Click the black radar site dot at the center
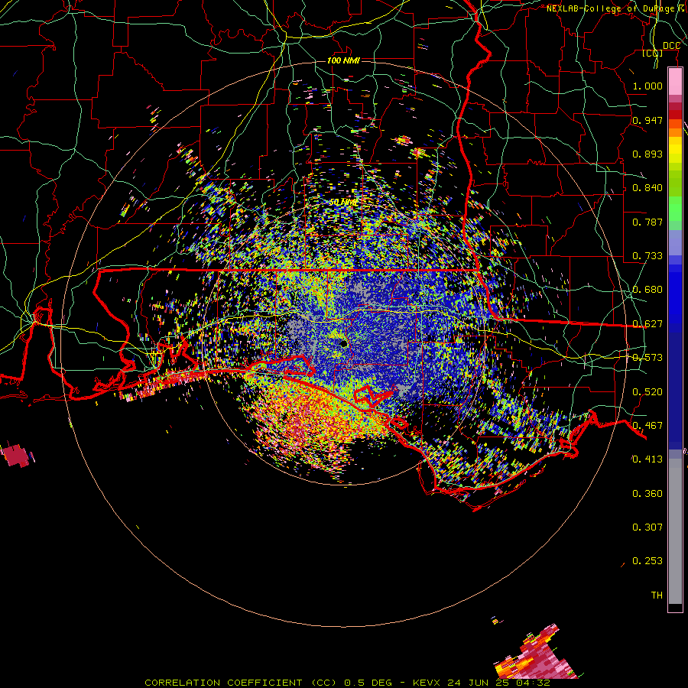This screenshot has width=688, height=688. (x=343, y=343)
